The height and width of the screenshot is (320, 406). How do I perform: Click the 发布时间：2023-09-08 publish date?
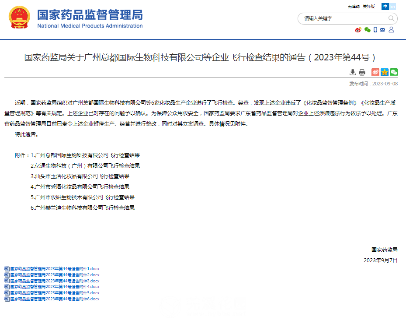coord(373,84)
